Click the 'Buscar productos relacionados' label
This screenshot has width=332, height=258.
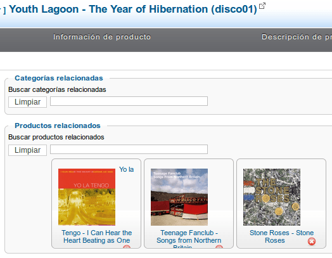click(x=56, y=138)
